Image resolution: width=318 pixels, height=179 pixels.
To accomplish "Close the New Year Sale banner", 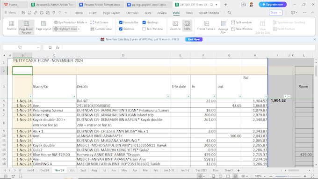I will pyautogui.click(x=315, y=39).
